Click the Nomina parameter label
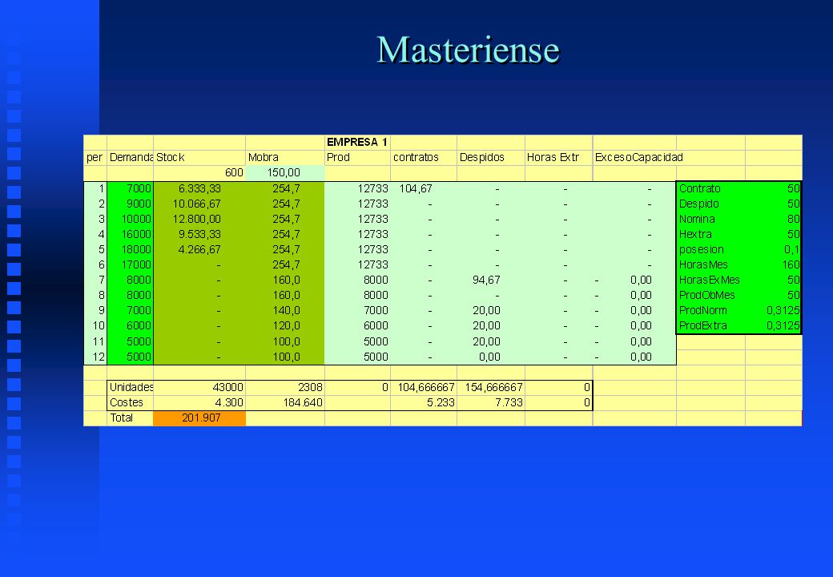The width and height of the screenshot is (833, 577). pyautogui.click(x=697, y=219)
